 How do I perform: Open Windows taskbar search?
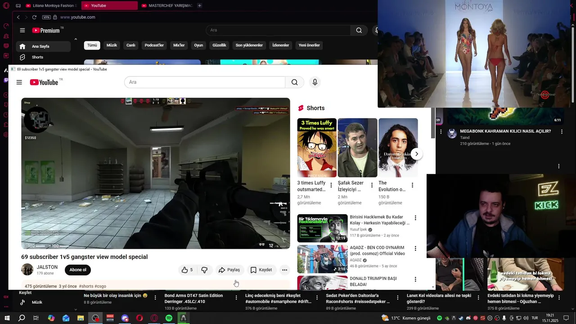(22, 318)
